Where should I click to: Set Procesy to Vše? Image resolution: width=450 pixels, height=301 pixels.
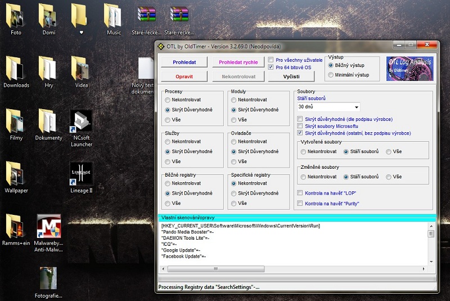(x=168, y=120)
